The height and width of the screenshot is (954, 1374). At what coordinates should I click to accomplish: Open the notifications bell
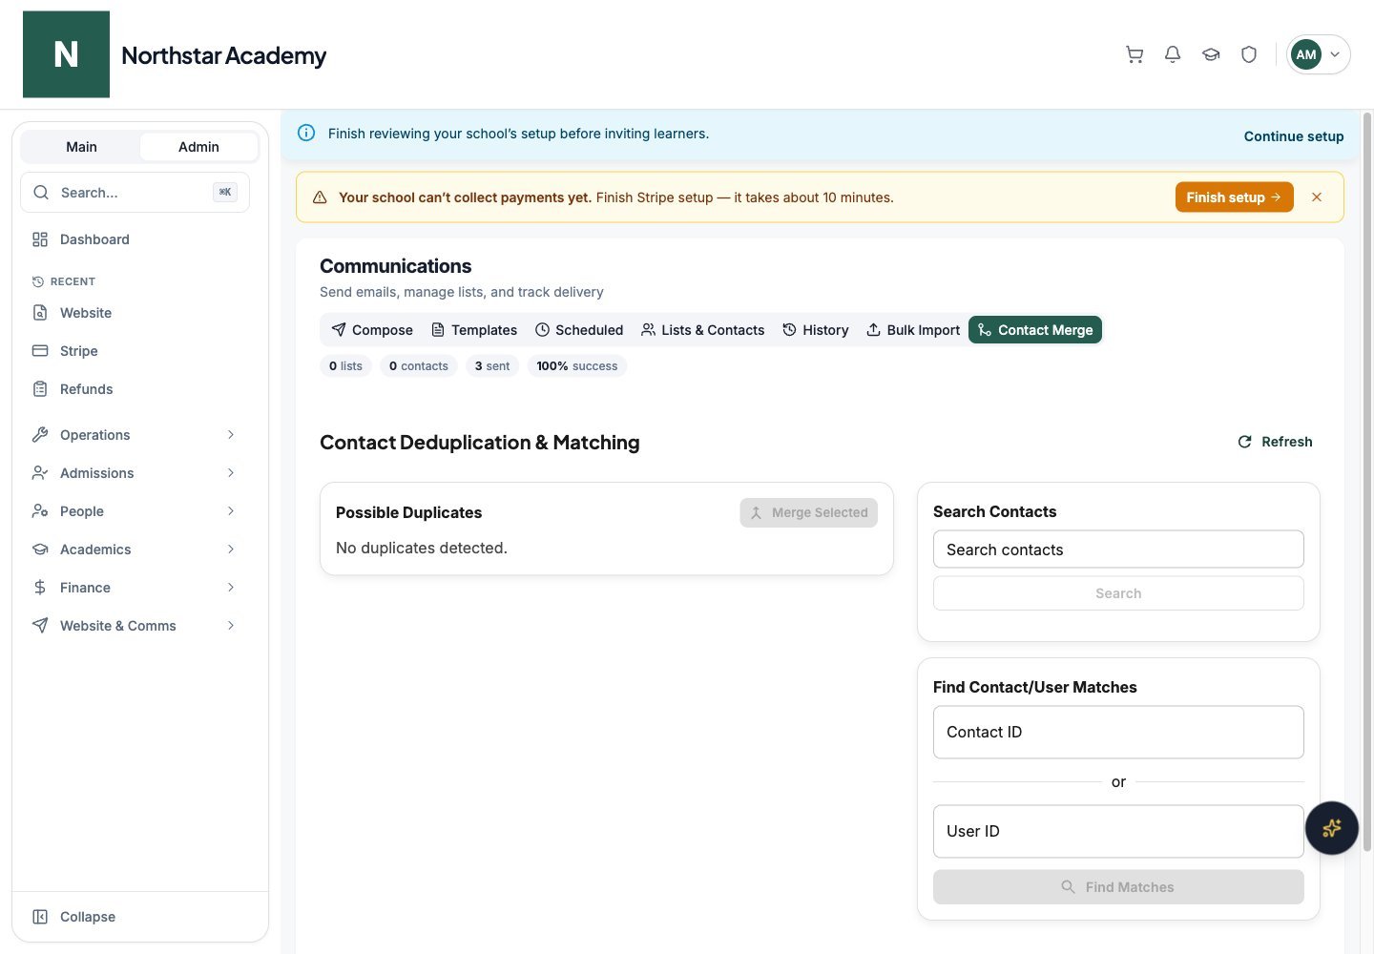pyautogui.click(x=1173, y=54)
